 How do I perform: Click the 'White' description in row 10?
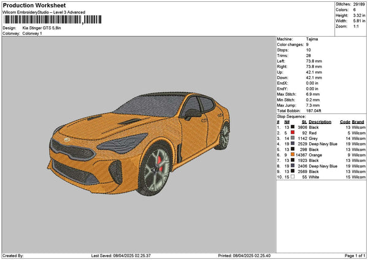pos(314,177)
